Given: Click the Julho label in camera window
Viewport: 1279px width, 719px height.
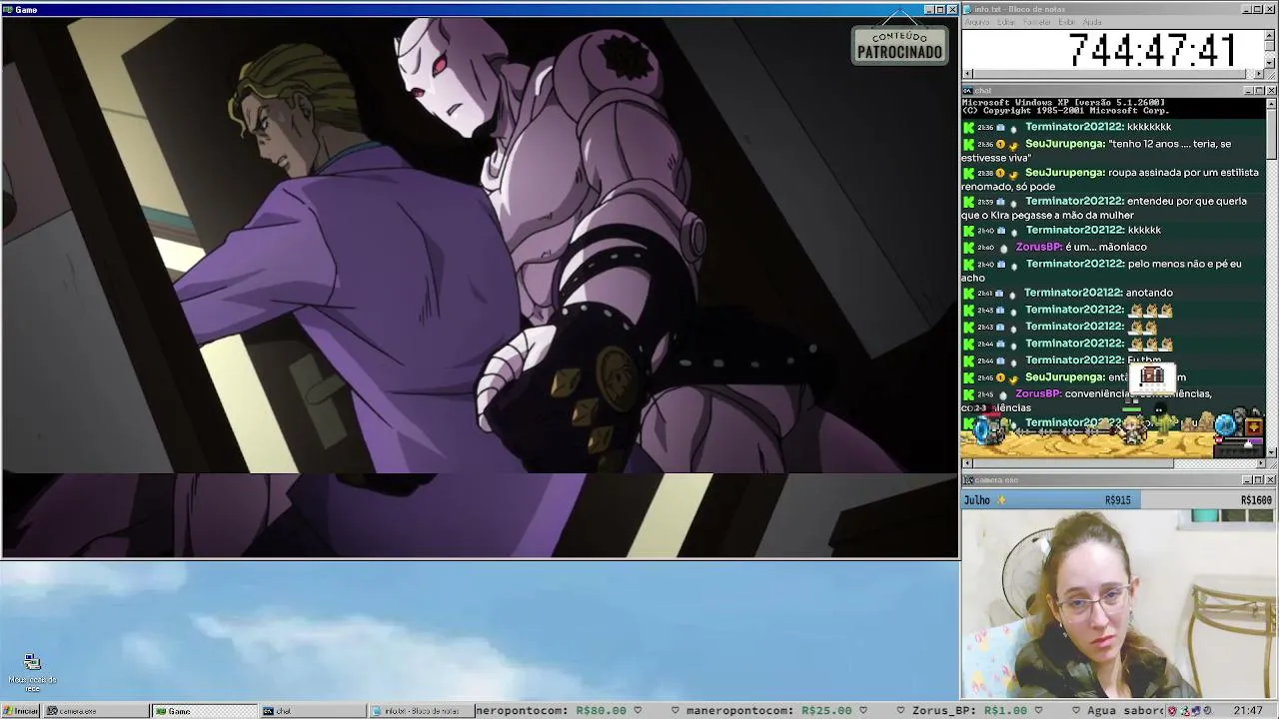Looking at the screenshot, I should pyautogui.click(x=977, y=500).
